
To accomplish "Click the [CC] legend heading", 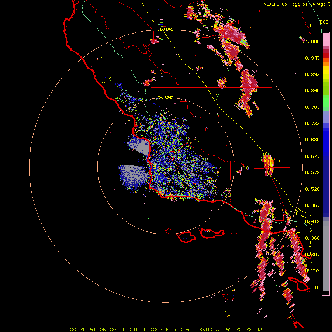I will coord(315,25).
